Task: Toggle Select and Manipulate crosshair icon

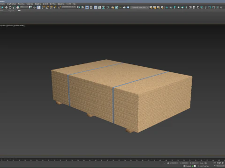Action: [35, 7]
